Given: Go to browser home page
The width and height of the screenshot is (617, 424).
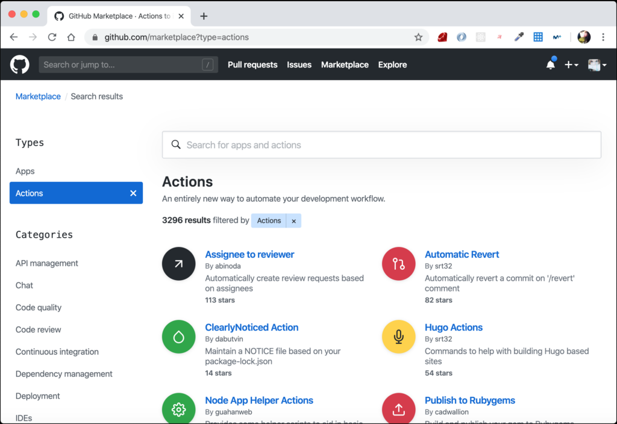Looking at the screenshot, I should (x=71, y=37).
